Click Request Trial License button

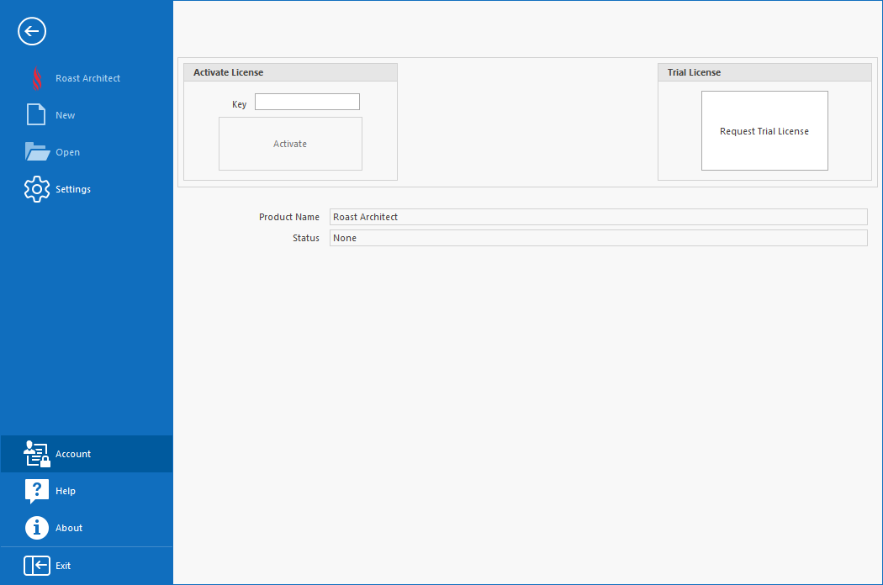tap(764, 131)
